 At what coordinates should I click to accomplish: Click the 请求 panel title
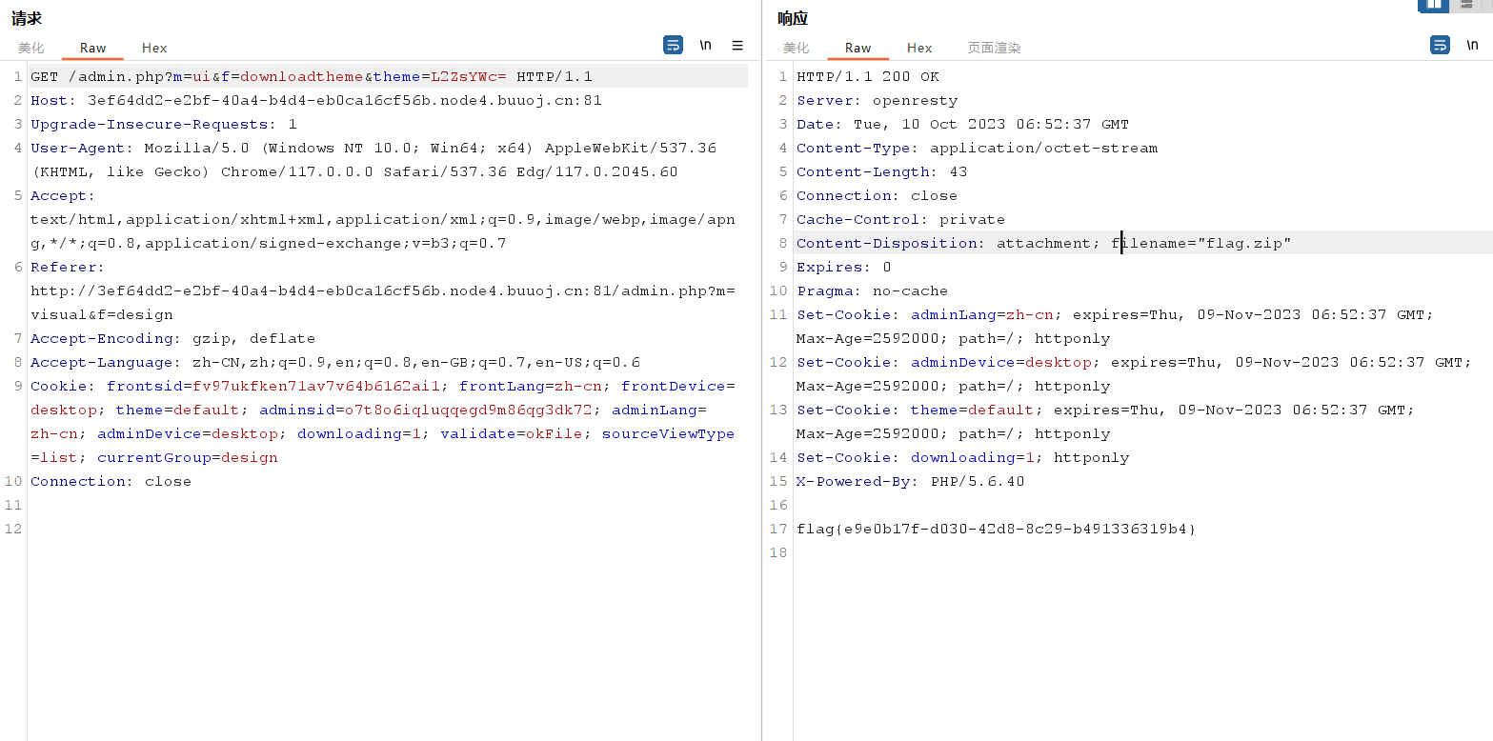click(27, 18)
